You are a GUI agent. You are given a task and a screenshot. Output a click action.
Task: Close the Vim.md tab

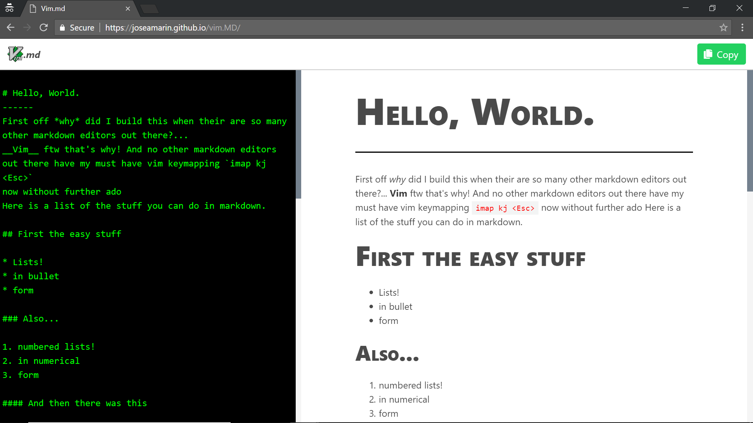[127, 9]
